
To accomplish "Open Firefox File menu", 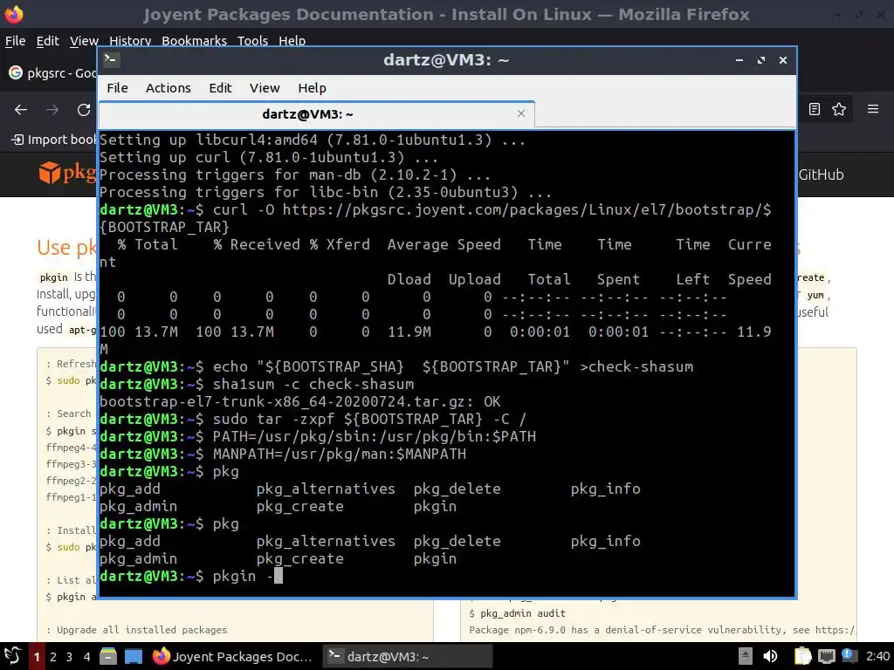I will tap(15, 41).
